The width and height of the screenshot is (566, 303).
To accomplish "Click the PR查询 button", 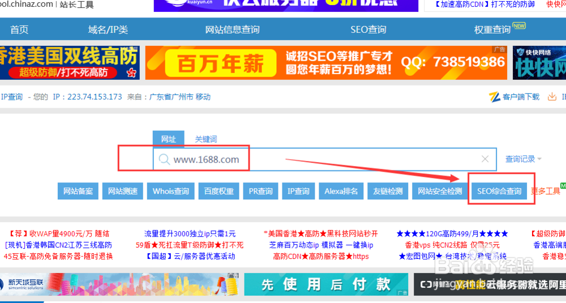I will (260, 191).
